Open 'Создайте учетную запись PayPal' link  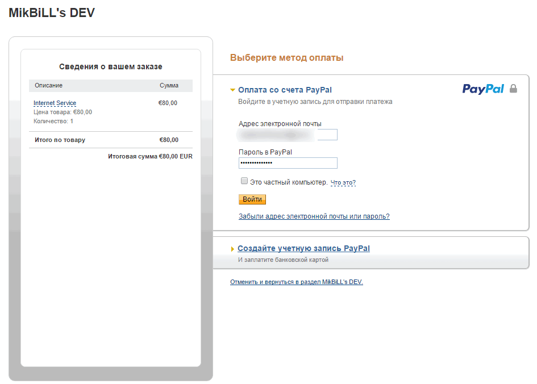point(303,249)
